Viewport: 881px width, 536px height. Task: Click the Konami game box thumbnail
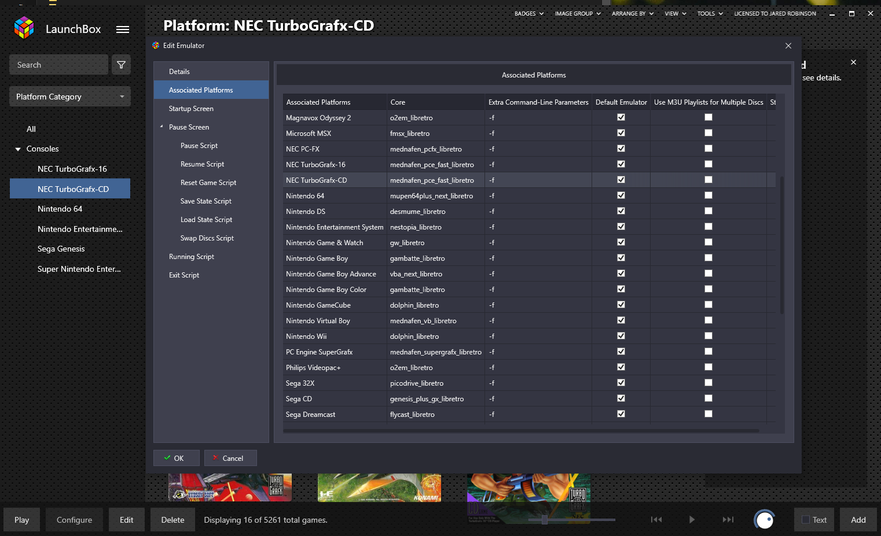point(379,487)
